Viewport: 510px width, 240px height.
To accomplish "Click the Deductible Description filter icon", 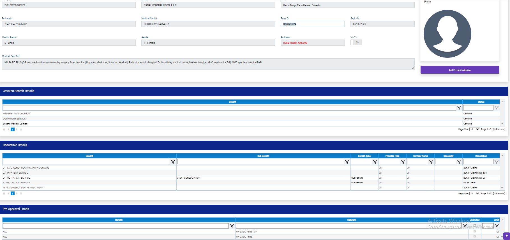I will [x=496, y=162].
